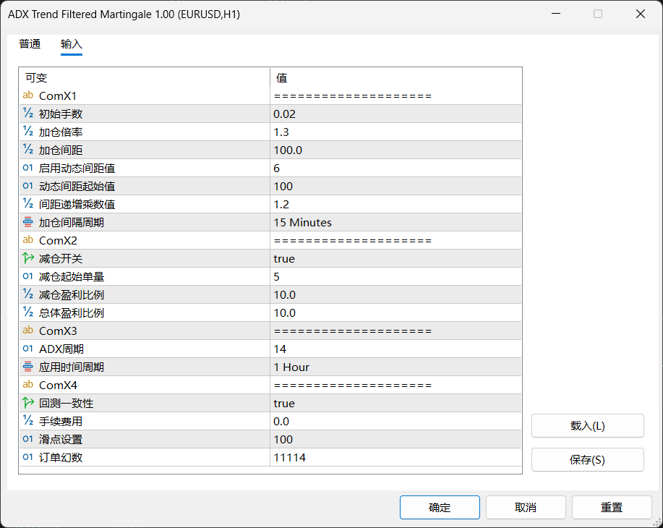Click the 载入(L) button
This screenshot has height=528, width=663.
click(587, 425)
